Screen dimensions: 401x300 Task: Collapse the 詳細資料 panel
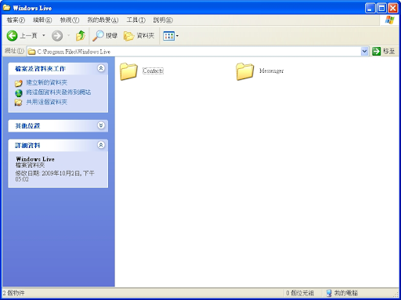pos(101,145)
